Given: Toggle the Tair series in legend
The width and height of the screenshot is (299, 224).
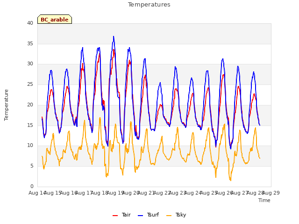Looking at the screenshot, I should (x=121, y=215).
